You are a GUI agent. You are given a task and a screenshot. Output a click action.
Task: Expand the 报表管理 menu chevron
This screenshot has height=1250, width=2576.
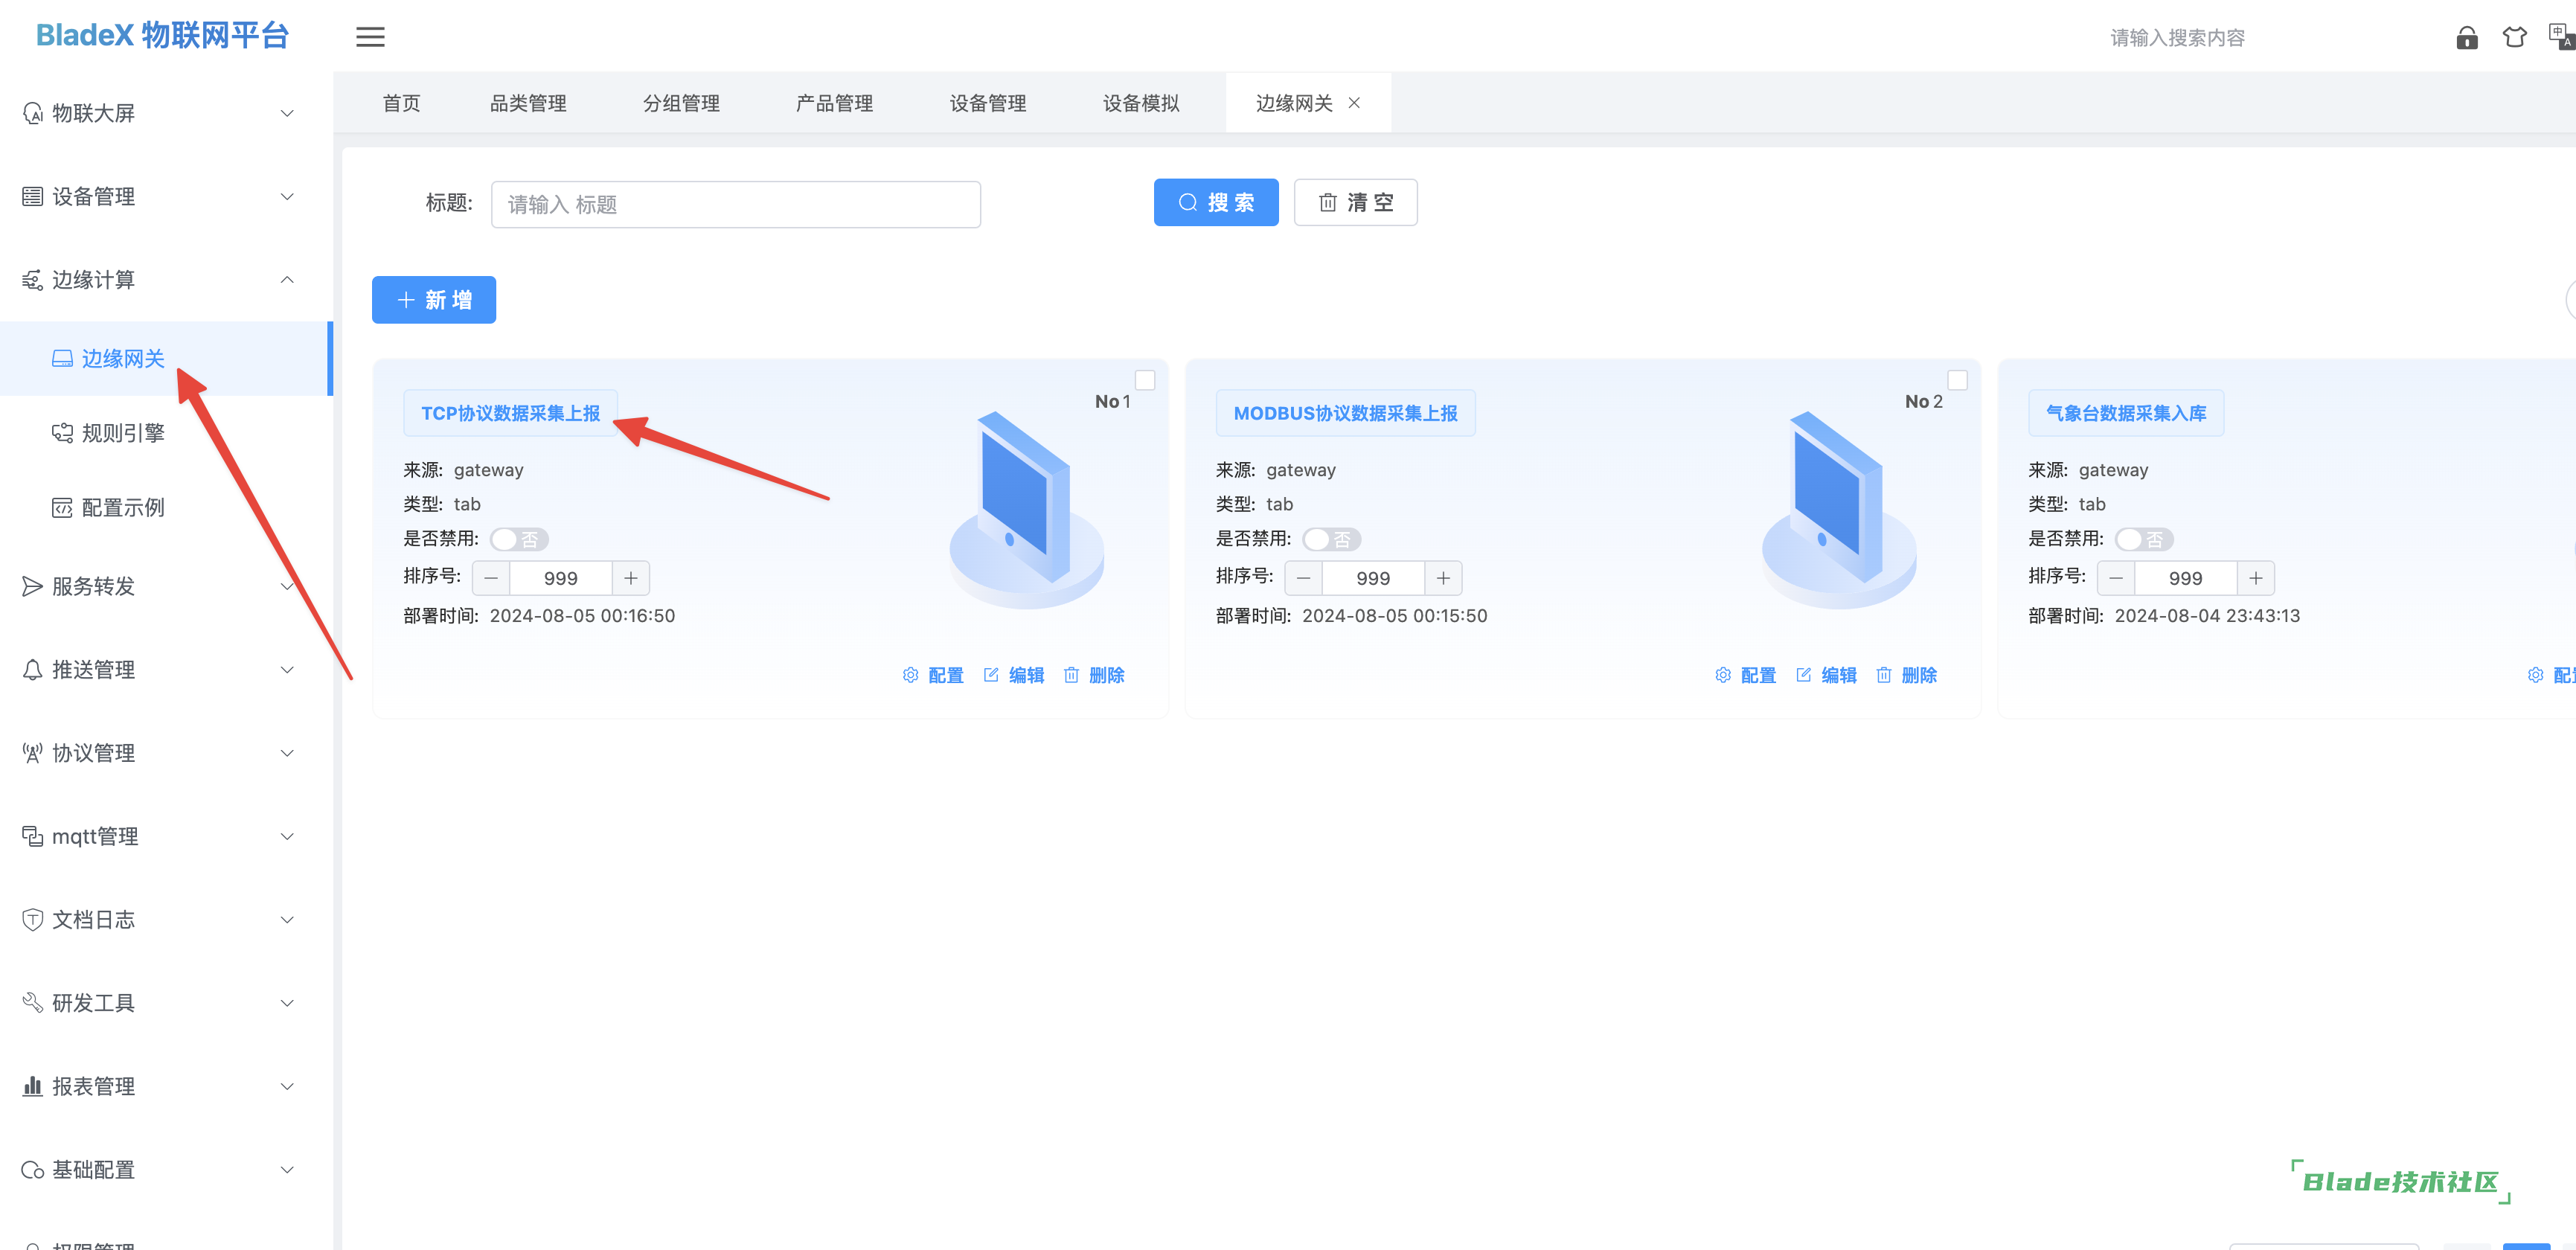pos(287,1086)
